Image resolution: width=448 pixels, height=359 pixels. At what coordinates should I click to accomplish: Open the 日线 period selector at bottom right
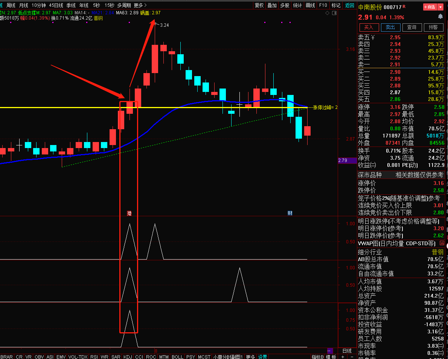click(x=347, y=351)
